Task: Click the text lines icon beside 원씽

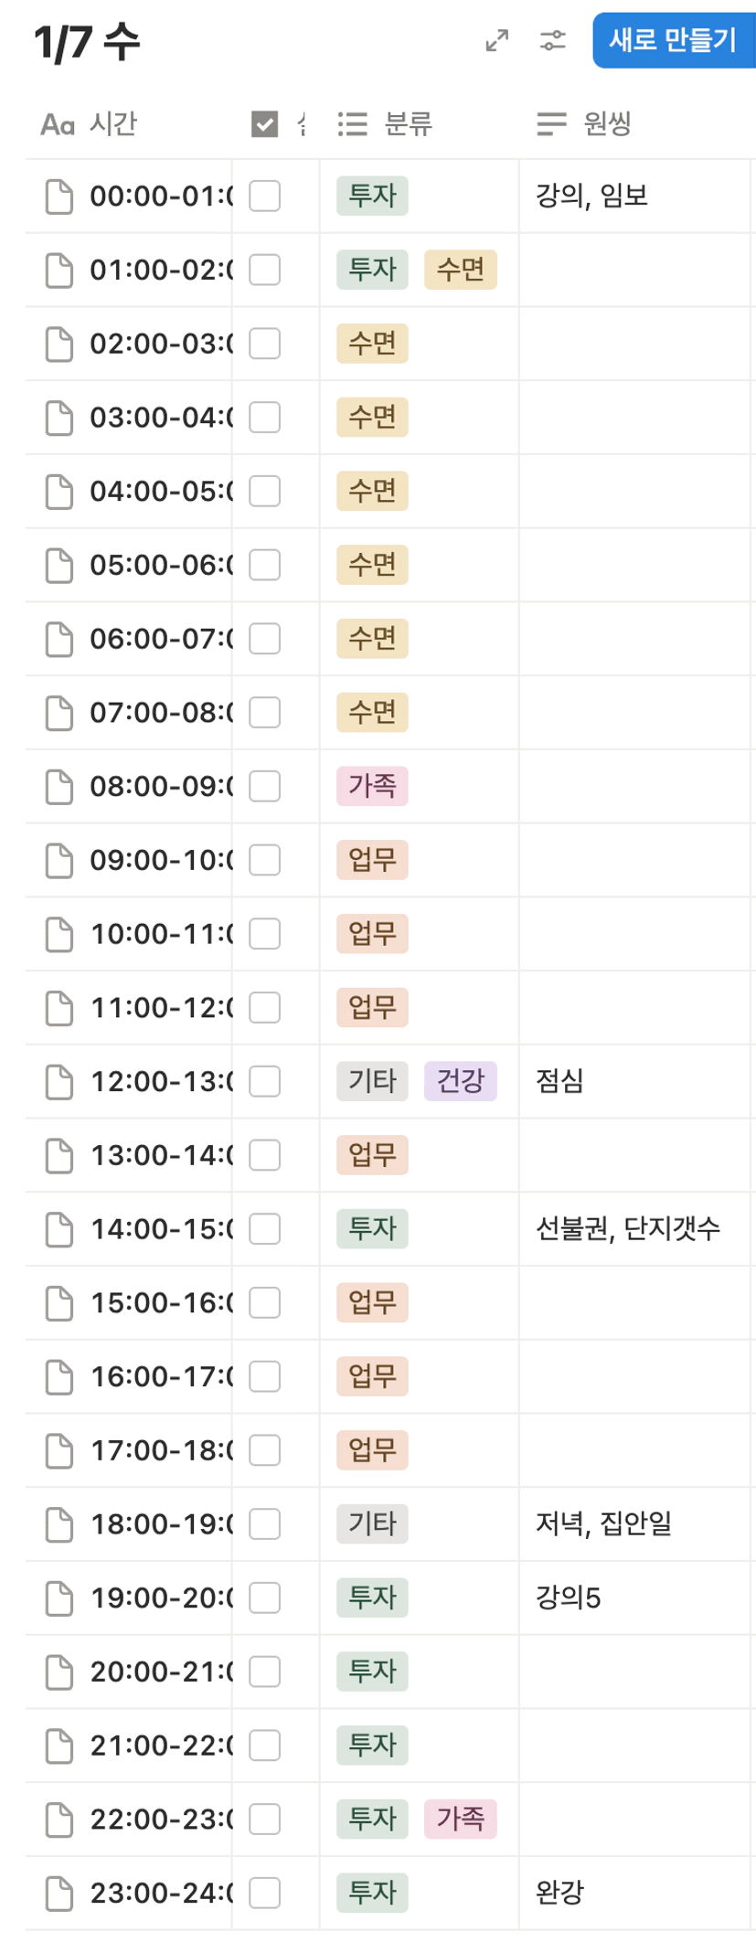Action: click(551, 123)
